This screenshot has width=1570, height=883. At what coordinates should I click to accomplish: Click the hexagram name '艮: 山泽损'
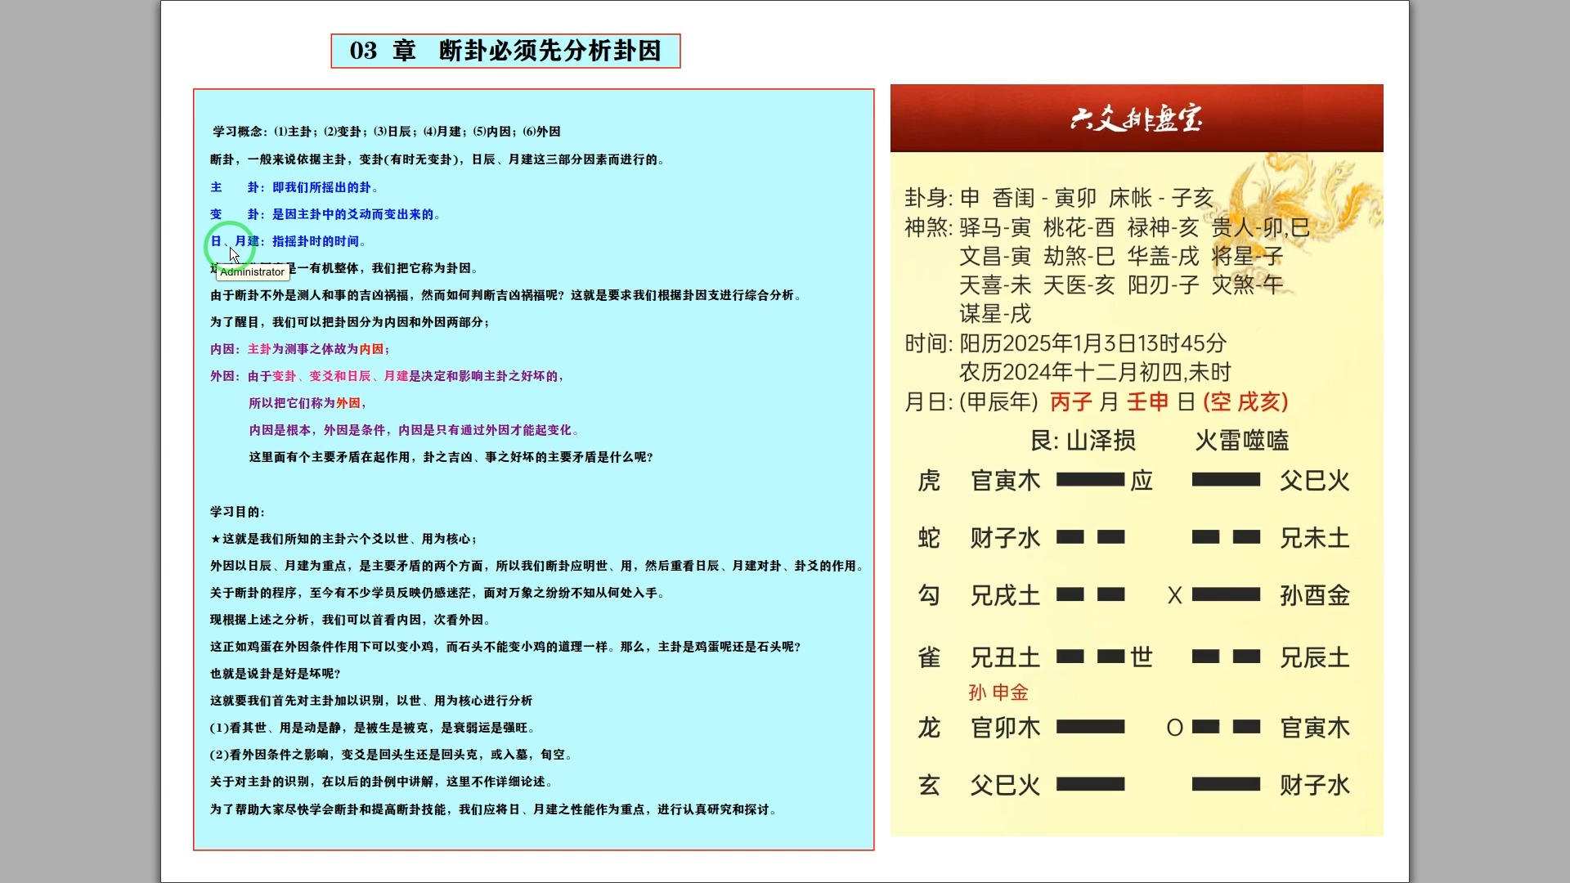[1083, 441]
